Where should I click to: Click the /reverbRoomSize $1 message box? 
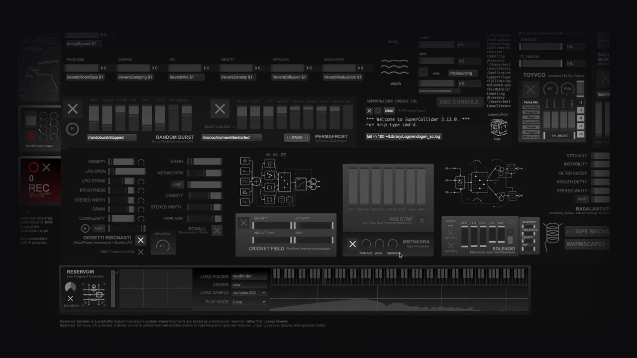(86, 77)
